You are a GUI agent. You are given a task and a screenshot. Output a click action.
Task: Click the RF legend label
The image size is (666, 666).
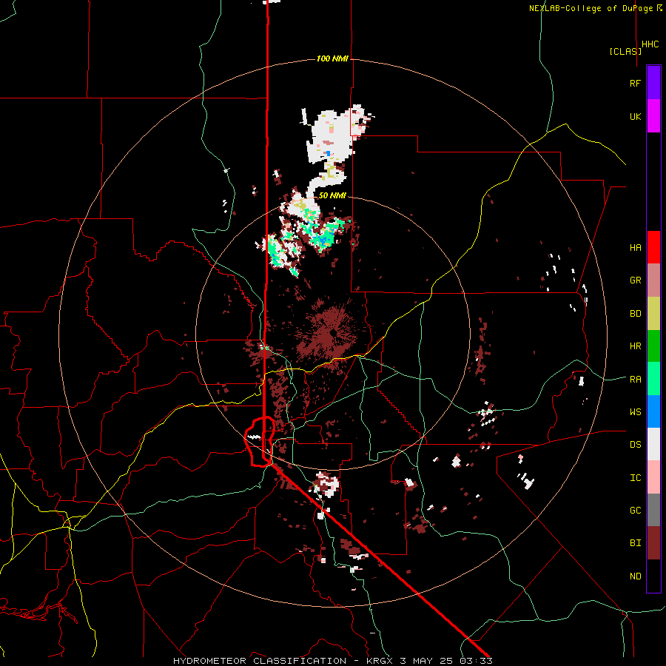point(635,83)
